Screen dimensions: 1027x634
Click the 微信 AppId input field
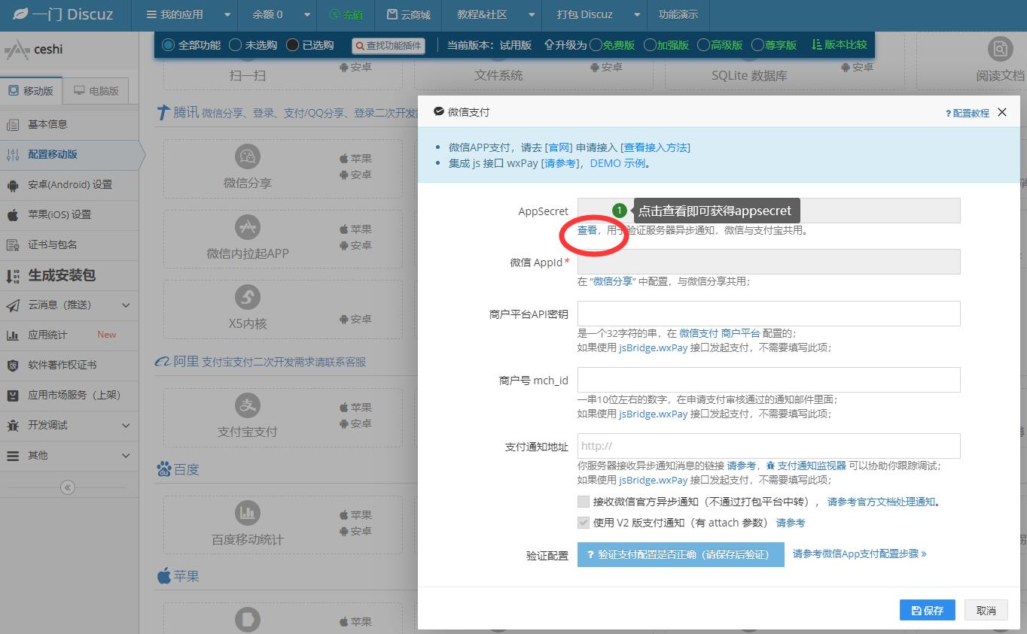(x=769, y=261)
